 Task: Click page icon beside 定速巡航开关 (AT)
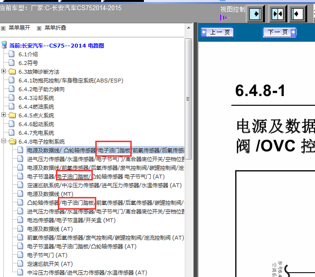[20, 263]
